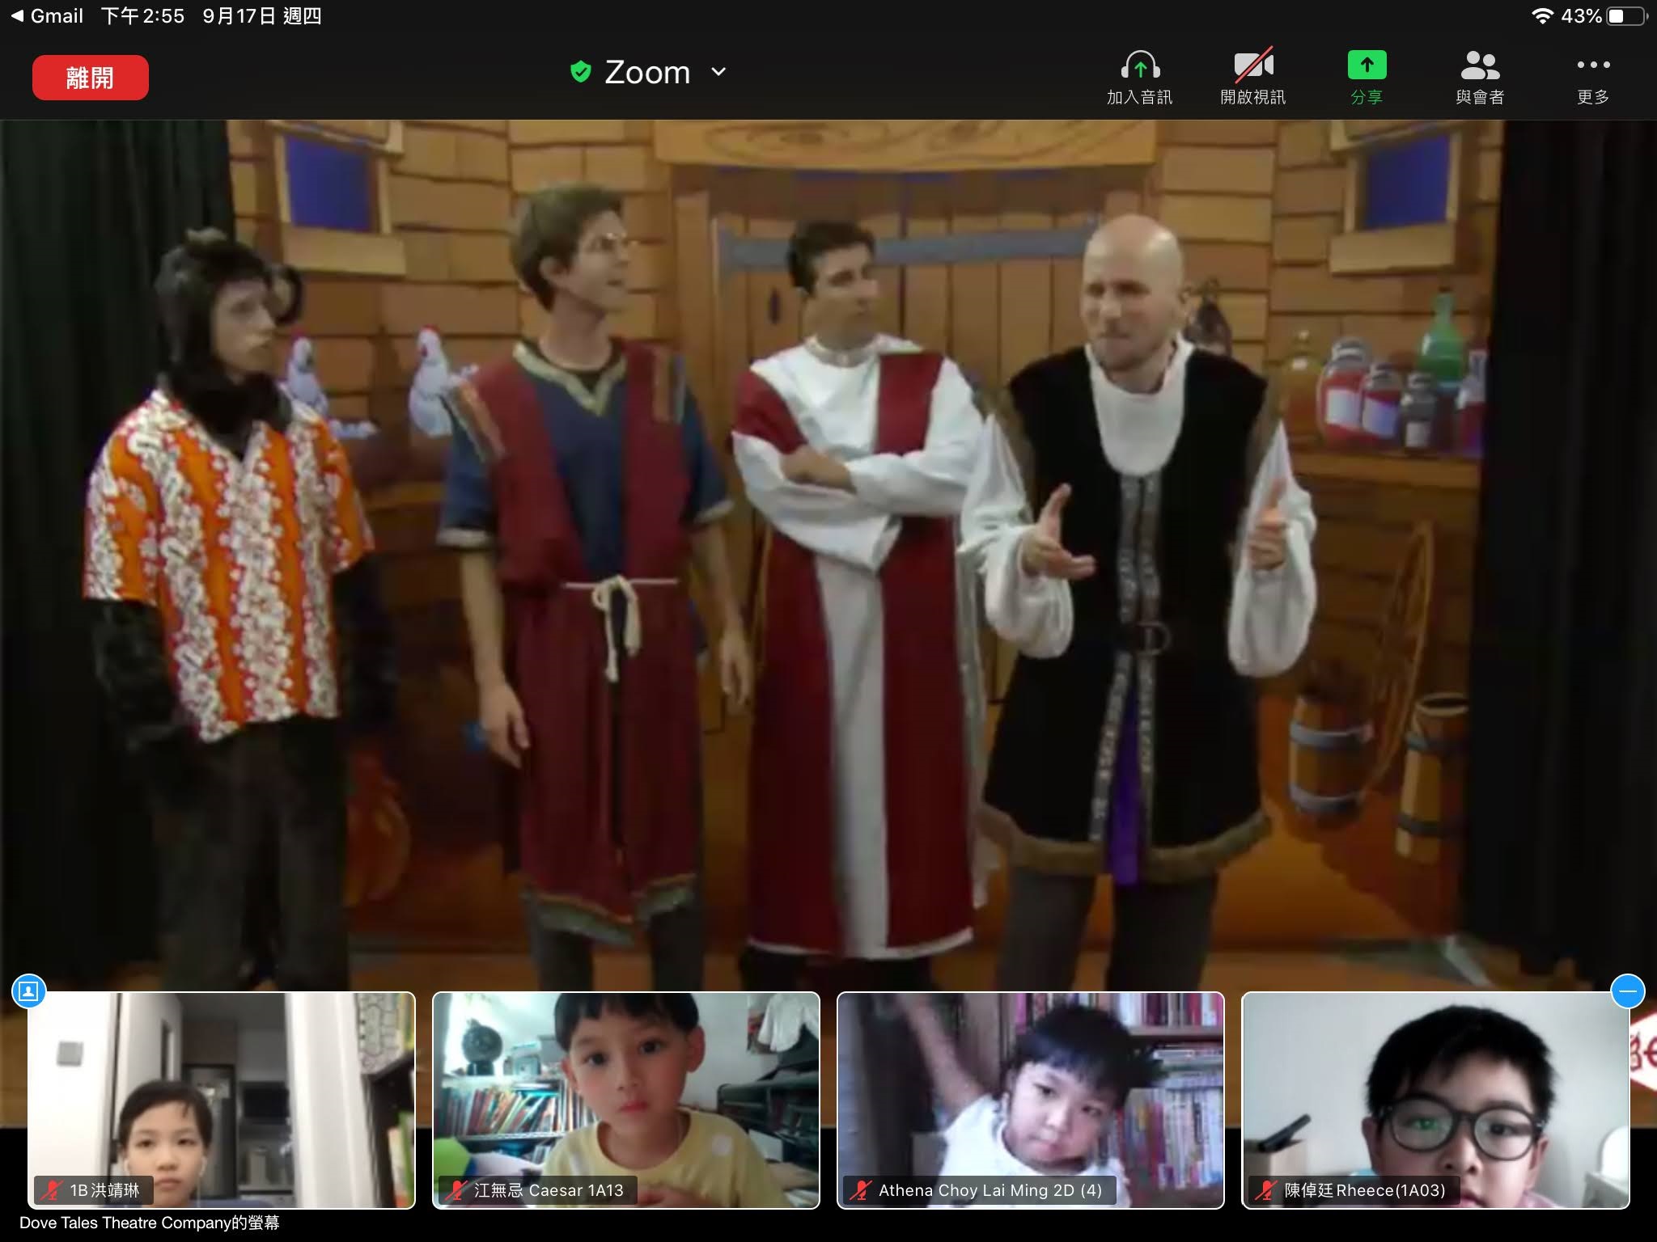Image resolution: width=1657 pixels, height=1242 pixels.
Task: Select the 1B 洪靖琳 participant thumbnail
Action: (x=222, y=1100)
